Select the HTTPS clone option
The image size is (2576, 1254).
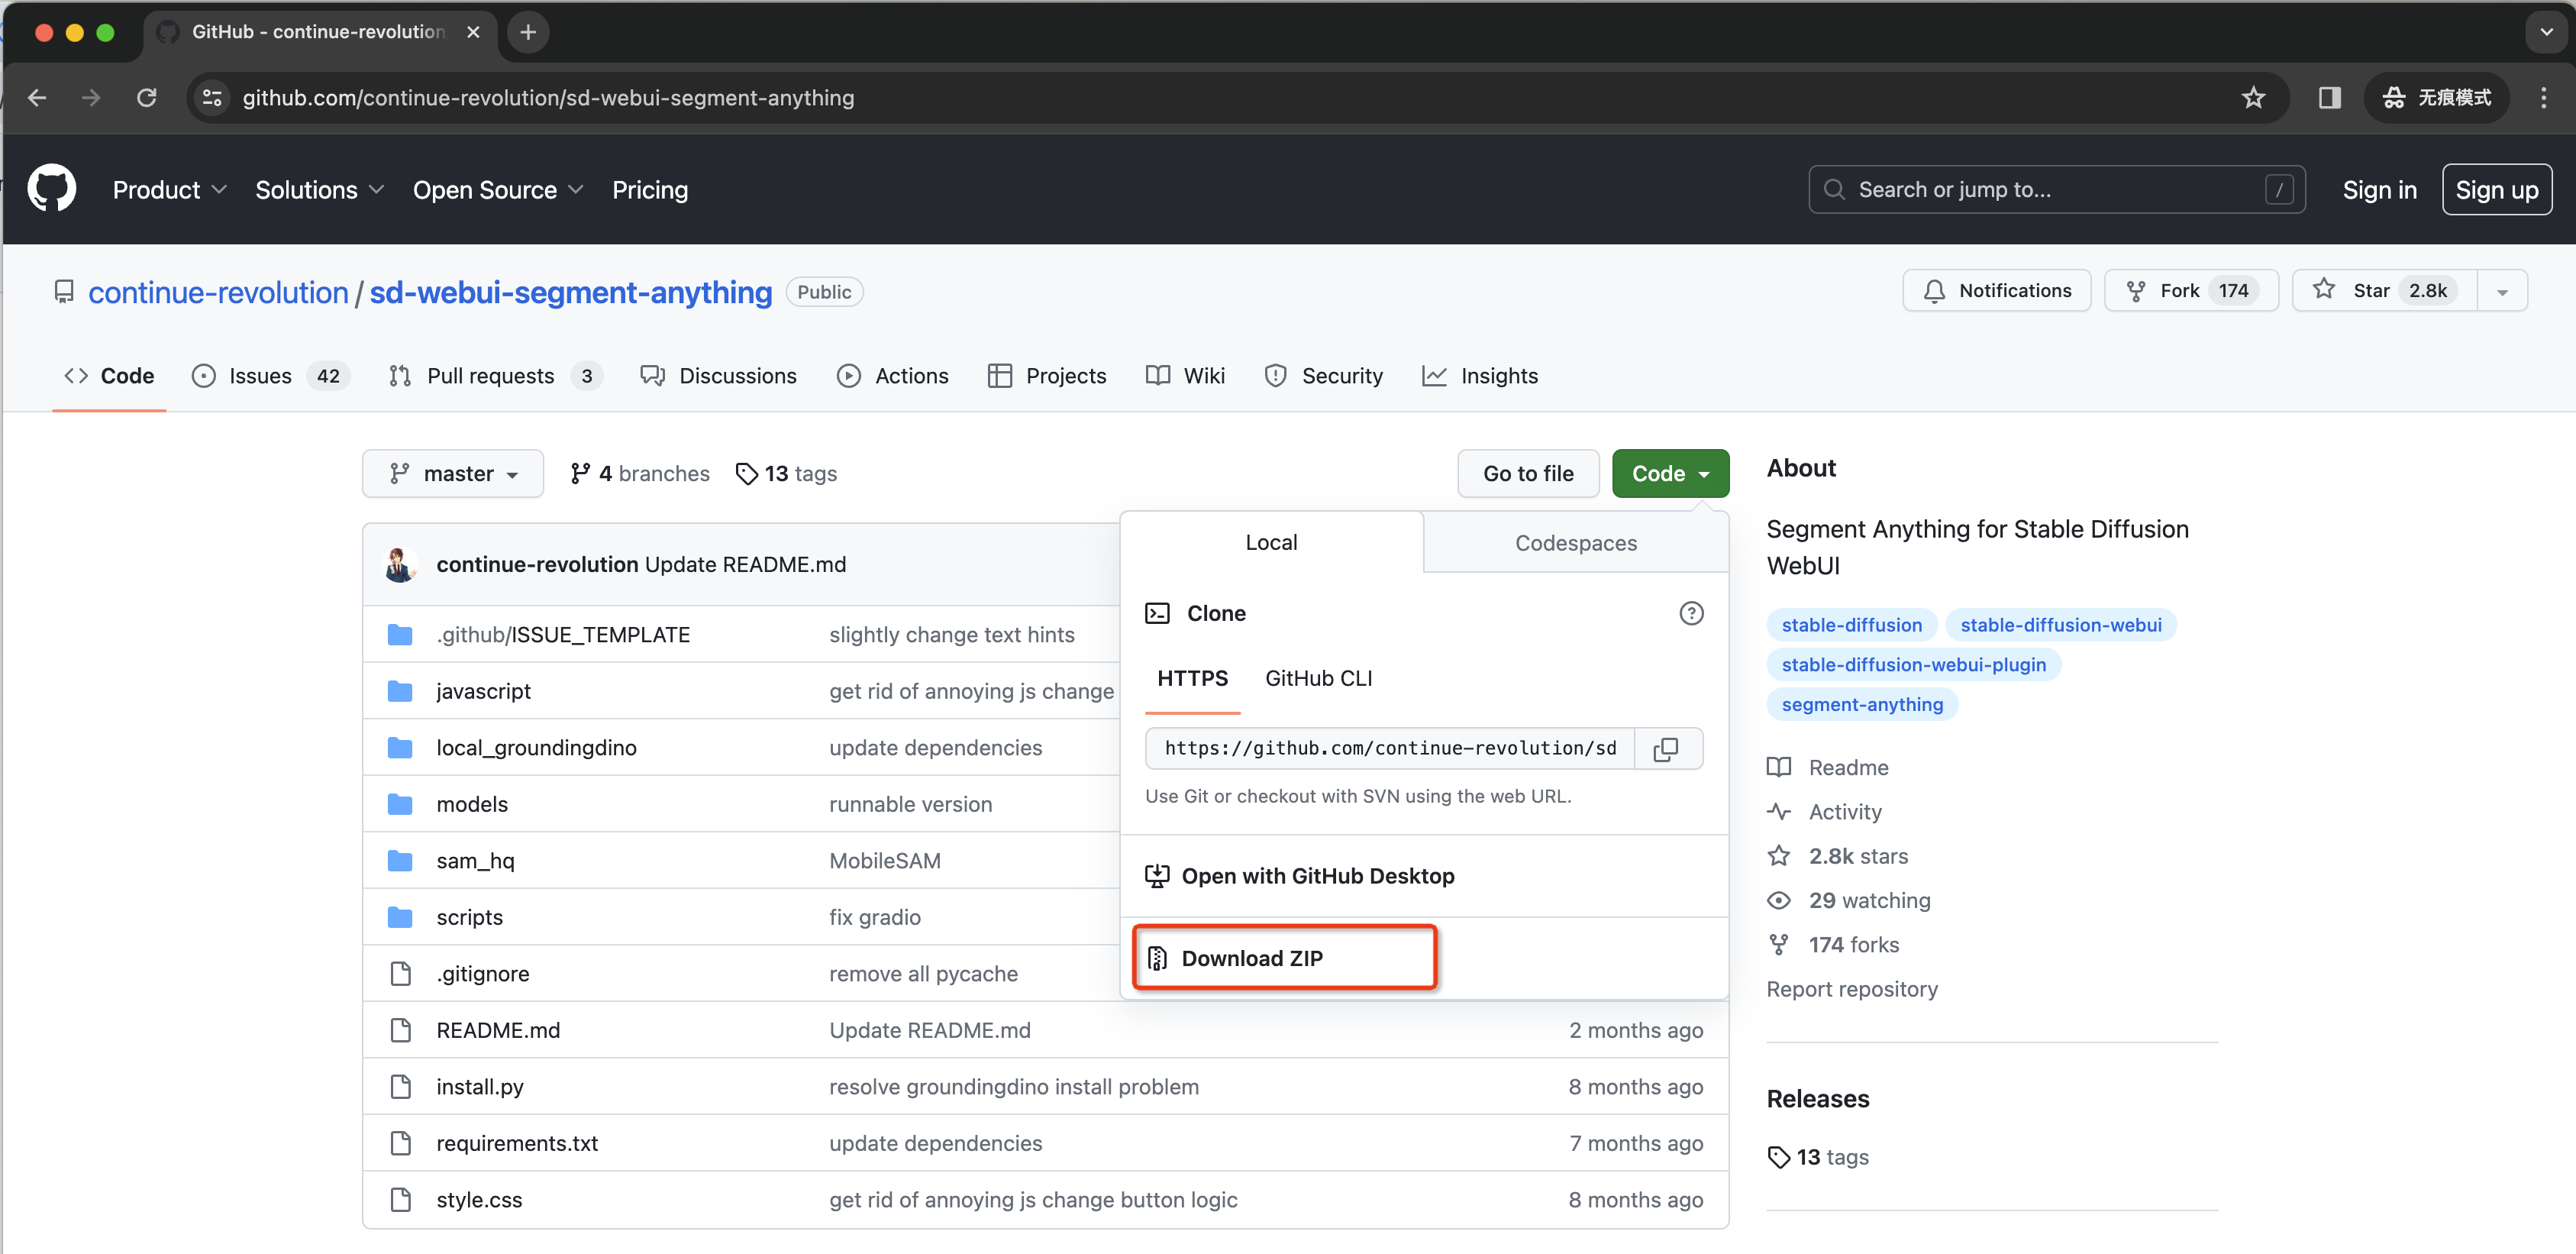pyautogui.click(x=1192, y=678)
